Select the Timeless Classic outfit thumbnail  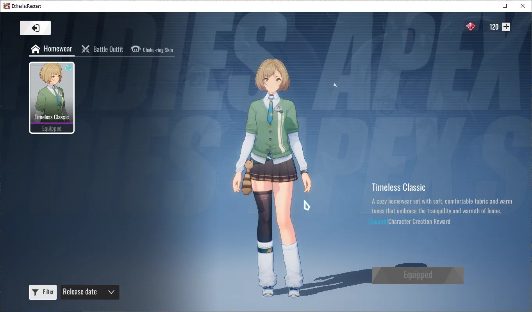(x=52, y=97)
